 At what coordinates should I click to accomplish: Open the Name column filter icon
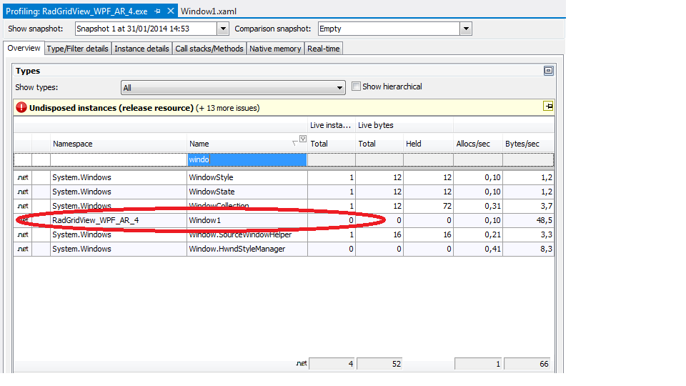click(x=302, y=139)
